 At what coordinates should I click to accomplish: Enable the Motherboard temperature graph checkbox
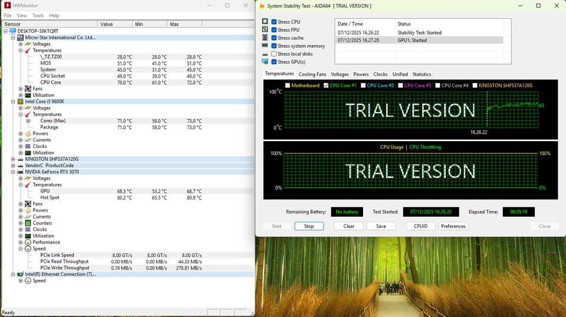coord(288,85)
